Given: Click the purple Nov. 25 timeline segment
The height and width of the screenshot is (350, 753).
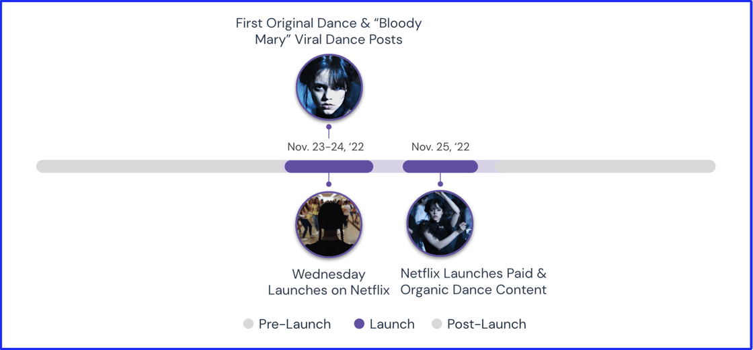Looking at the screenshot, I should 440,167.
